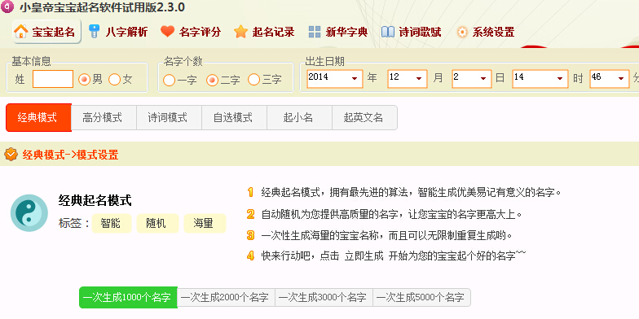This screenshot has width=639, height=319.
Task: Select the 三字 name length radio
Action: click(x=253, y=80)
